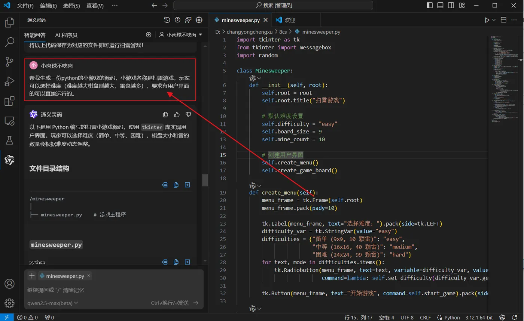The image size is (524, 321).
Task: Change the encoding UTF-8 in the status bar
Action: click(x=407, y=317)
